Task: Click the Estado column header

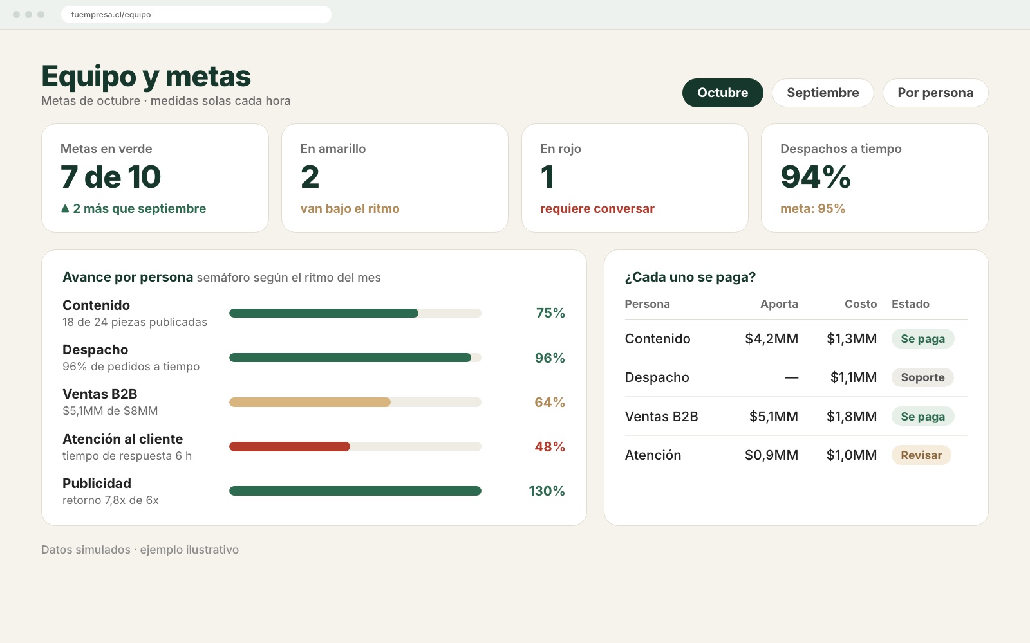Action: pyautogui.click(x=910, y=304)
